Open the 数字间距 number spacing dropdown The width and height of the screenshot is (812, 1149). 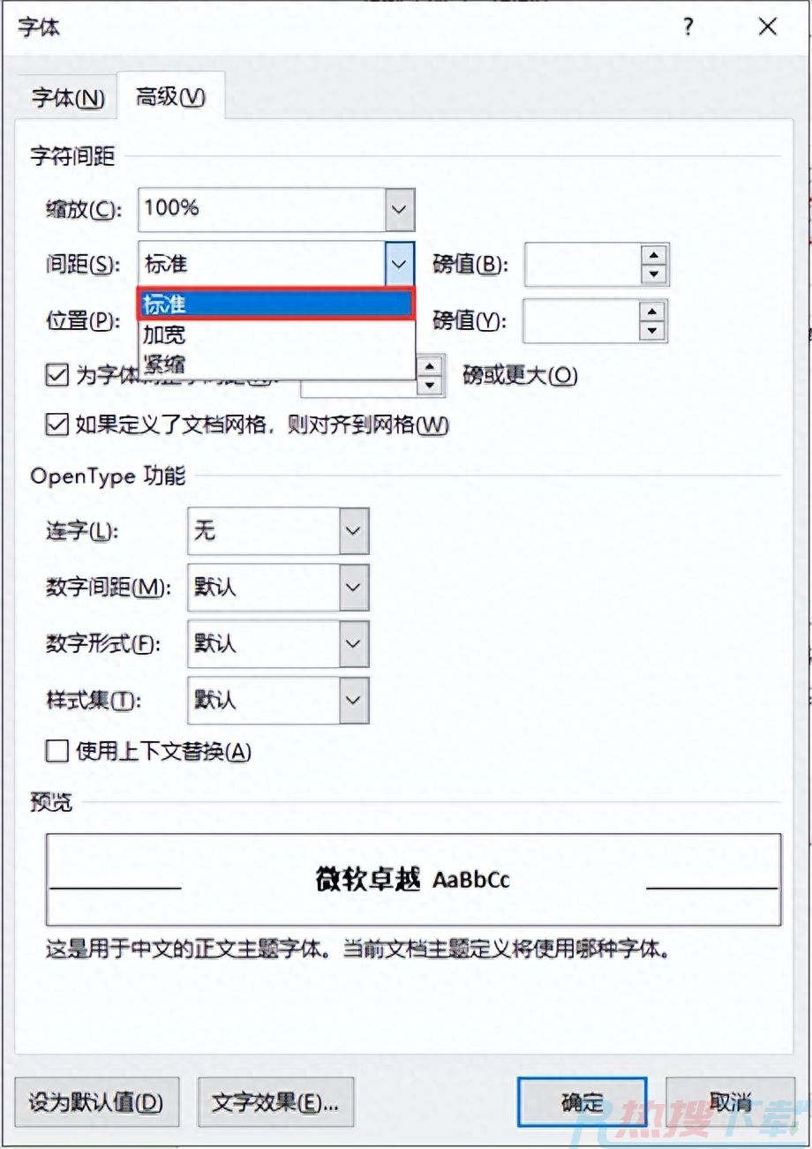click(x=351, y=587)
